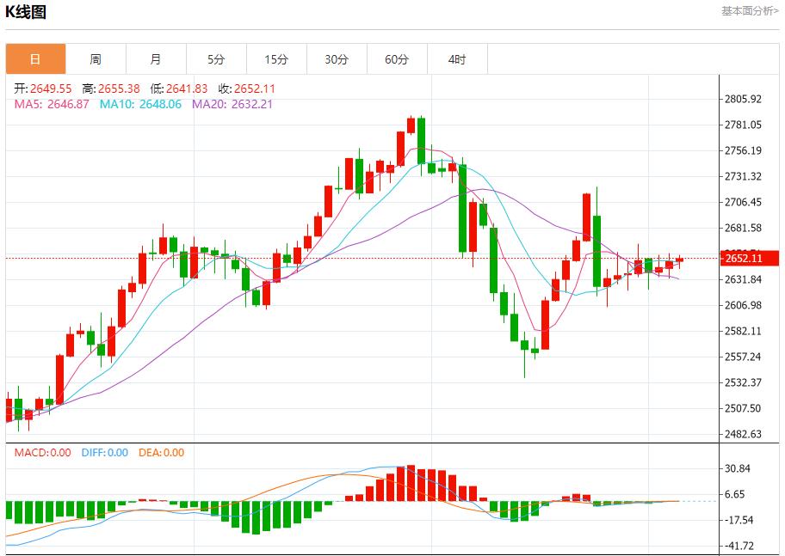Viewport: 785px width, 556px height.
Task: Click the 低: 2641.83 low value
Action: point(179,89)
